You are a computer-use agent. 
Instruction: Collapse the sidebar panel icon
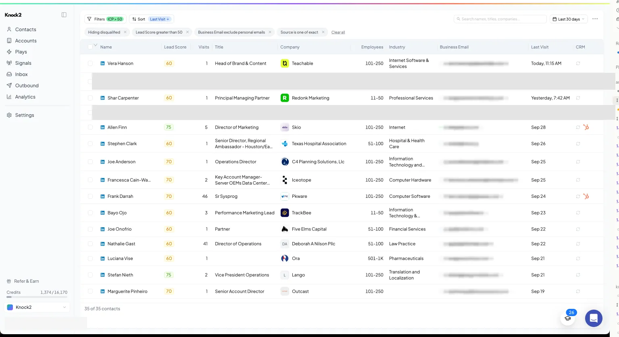point(64,15)
